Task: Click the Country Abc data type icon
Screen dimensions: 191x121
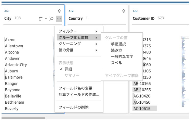Action: [71, 11]
